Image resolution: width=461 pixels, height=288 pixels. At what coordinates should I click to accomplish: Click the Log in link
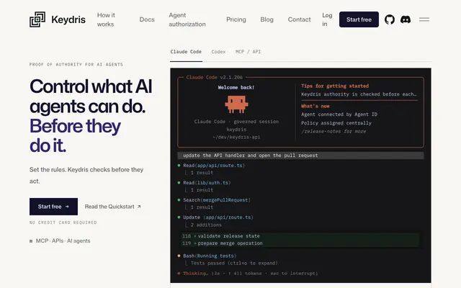327,19
